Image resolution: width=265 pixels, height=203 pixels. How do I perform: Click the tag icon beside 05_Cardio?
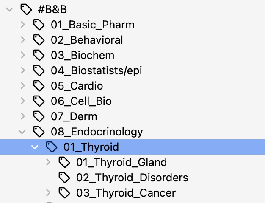point(39,86)
